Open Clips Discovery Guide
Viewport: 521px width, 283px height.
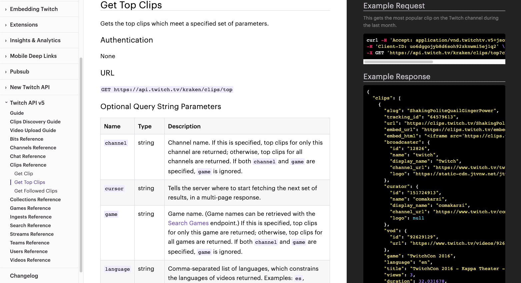tap(35, 122)
